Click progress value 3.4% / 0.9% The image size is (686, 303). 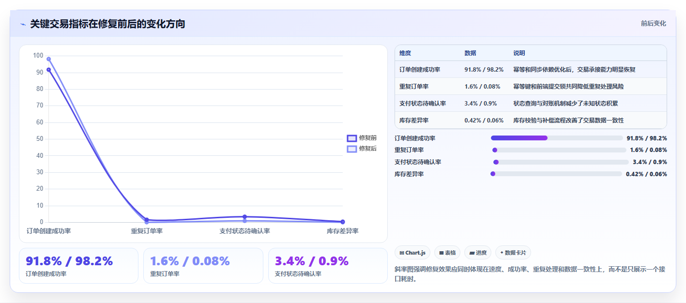click(x=650, y=162)
